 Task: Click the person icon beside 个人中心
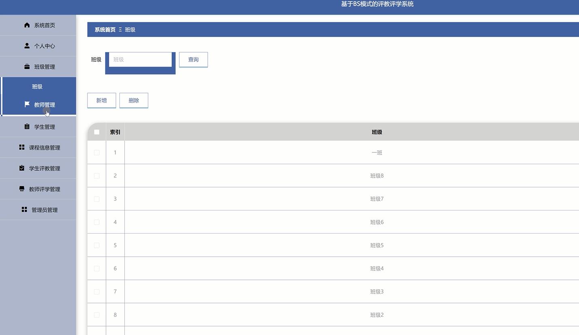(27, 46)
